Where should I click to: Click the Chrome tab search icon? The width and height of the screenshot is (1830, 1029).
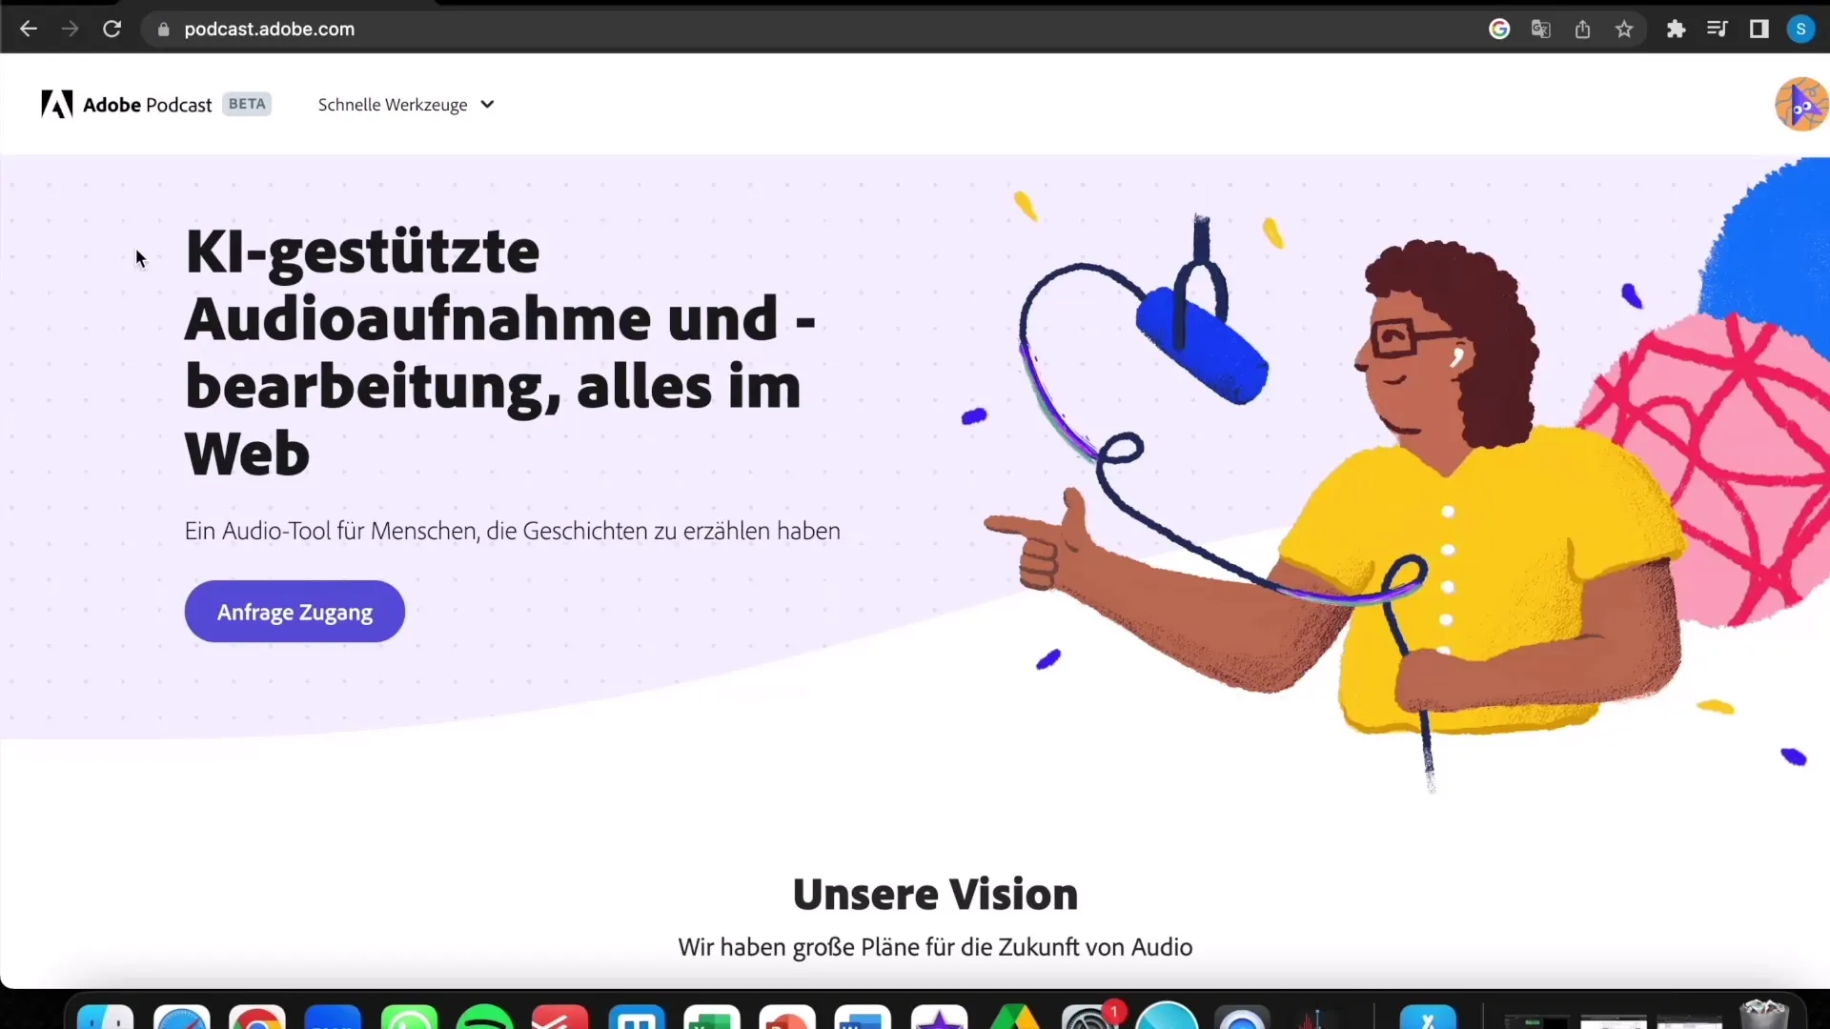click(1718, 29)
